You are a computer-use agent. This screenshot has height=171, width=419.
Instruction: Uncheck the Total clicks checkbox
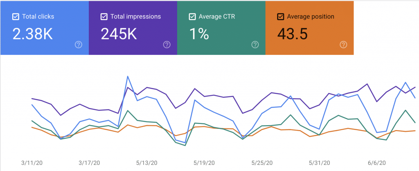16,17
